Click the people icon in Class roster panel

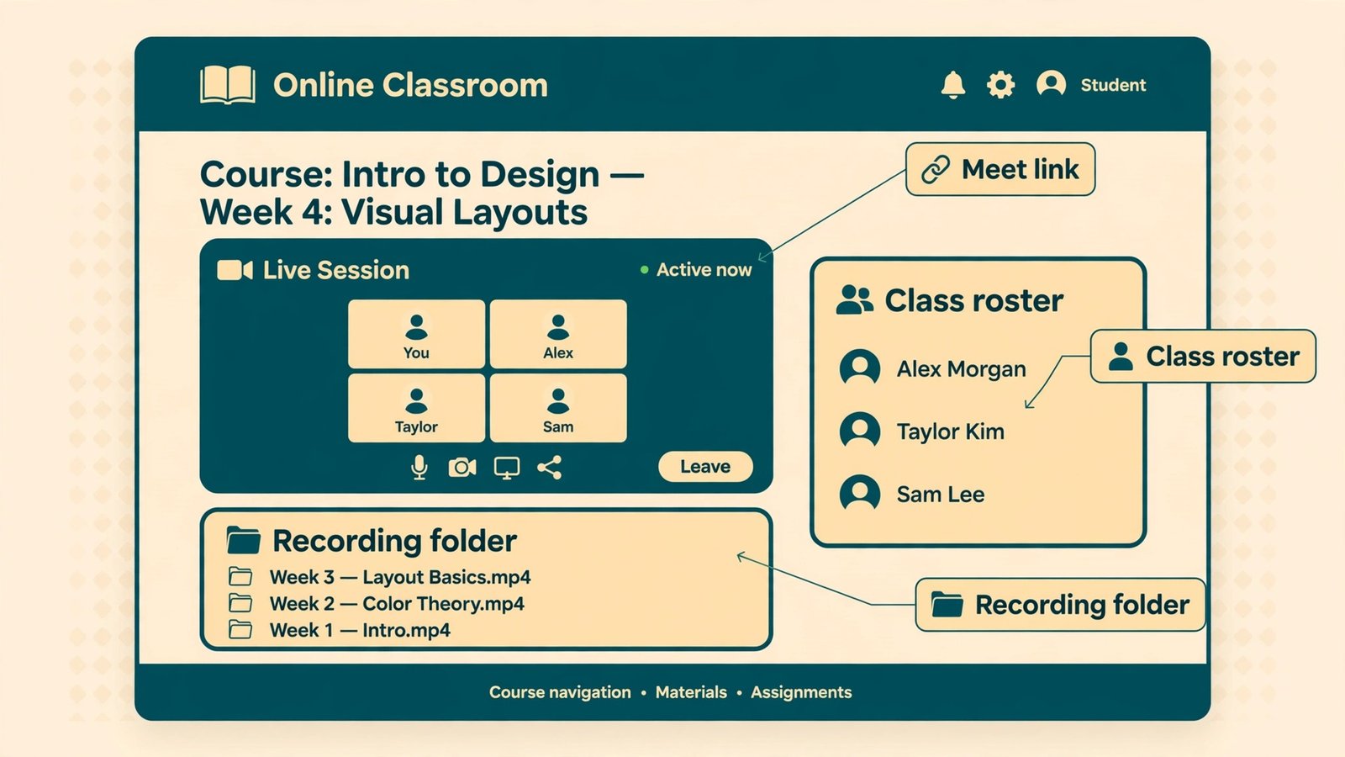[x=854, y=300]
